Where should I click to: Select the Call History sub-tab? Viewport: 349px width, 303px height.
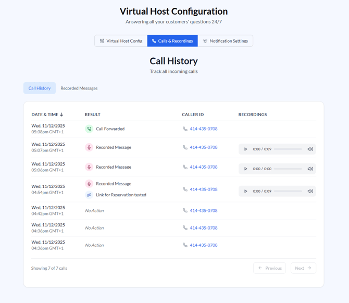click(40, 89)
